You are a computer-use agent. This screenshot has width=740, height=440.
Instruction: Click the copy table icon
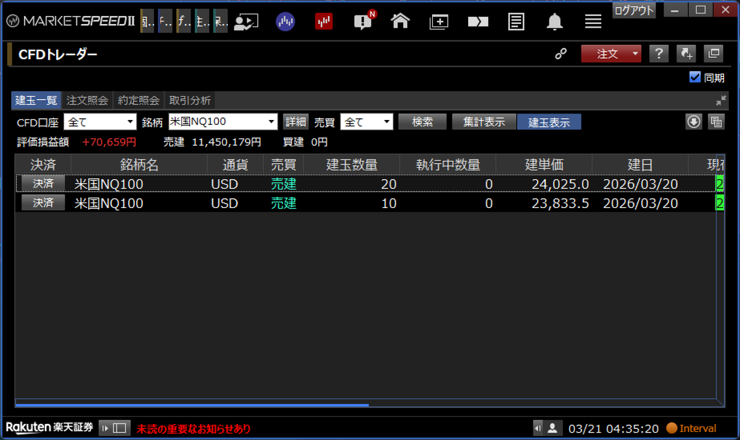coord(716,122)
